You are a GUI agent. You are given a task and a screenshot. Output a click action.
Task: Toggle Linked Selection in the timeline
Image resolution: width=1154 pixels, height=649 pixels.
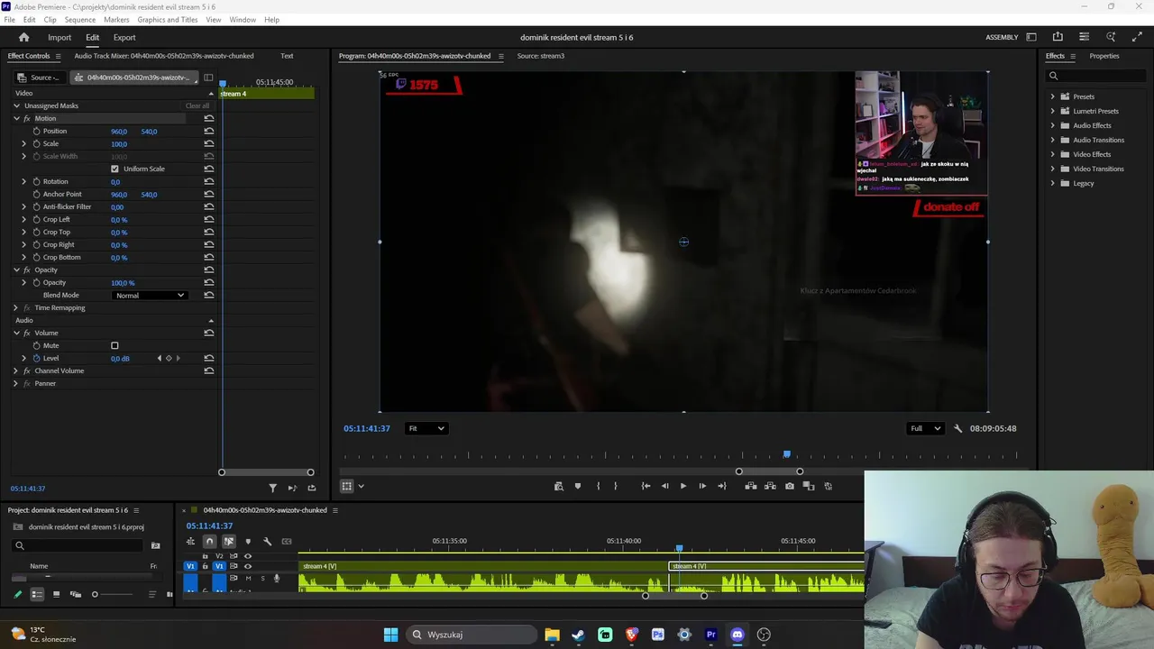click(x=228, y=541)
